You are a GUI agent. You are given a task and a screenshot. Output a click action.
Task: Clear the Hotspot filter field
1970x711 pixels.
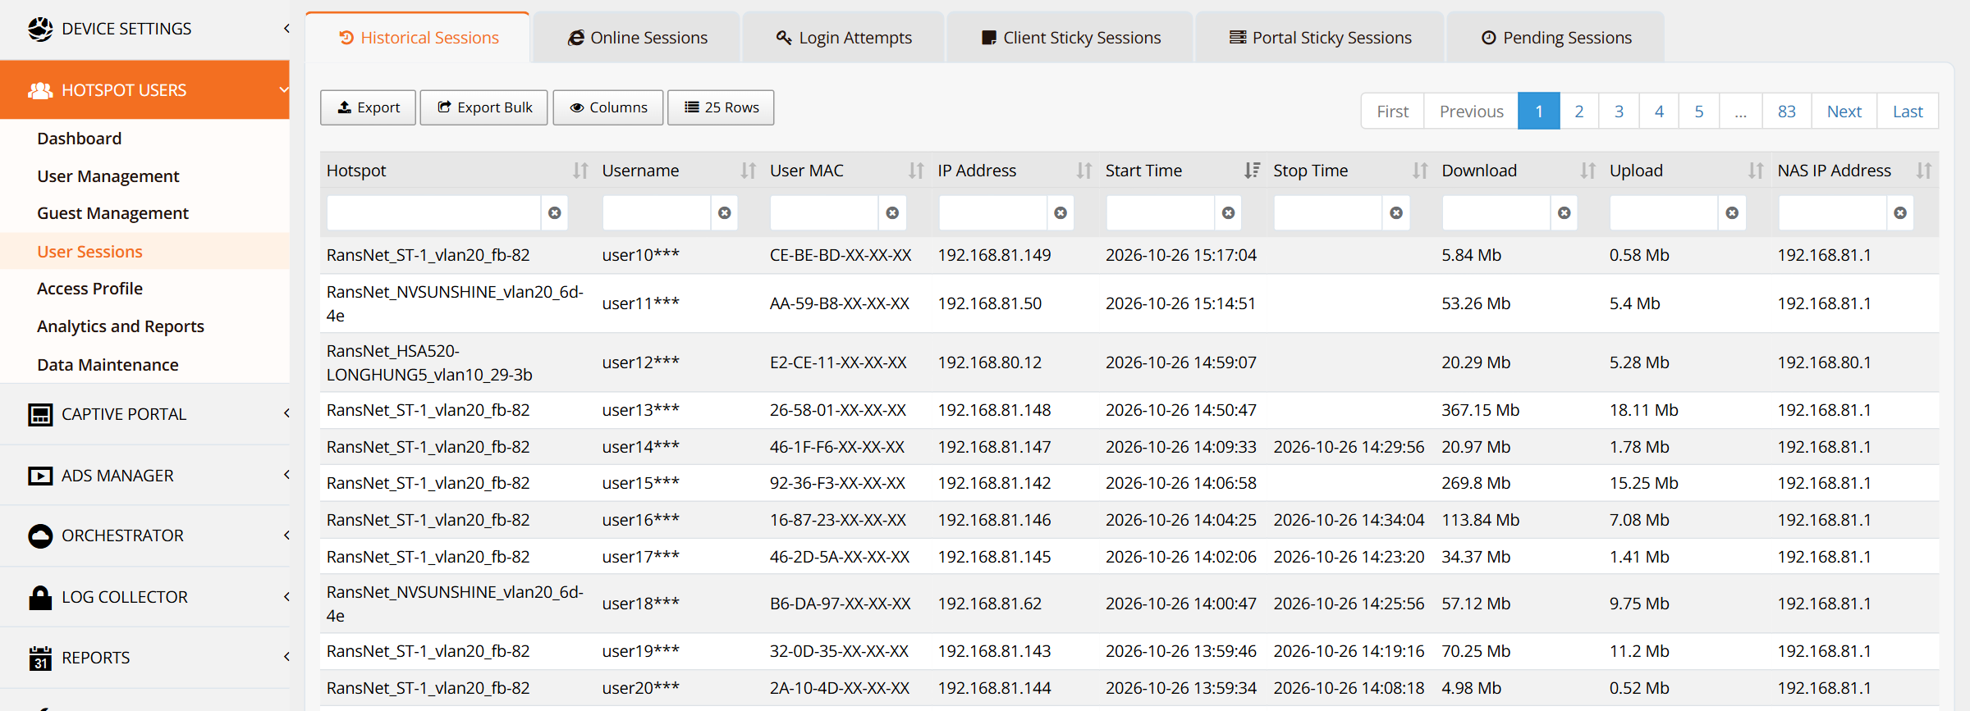555,213
